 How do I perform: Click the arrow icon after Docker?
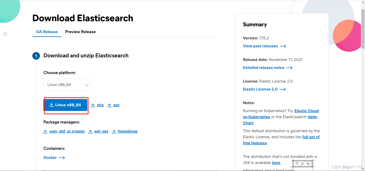(62, 158)
